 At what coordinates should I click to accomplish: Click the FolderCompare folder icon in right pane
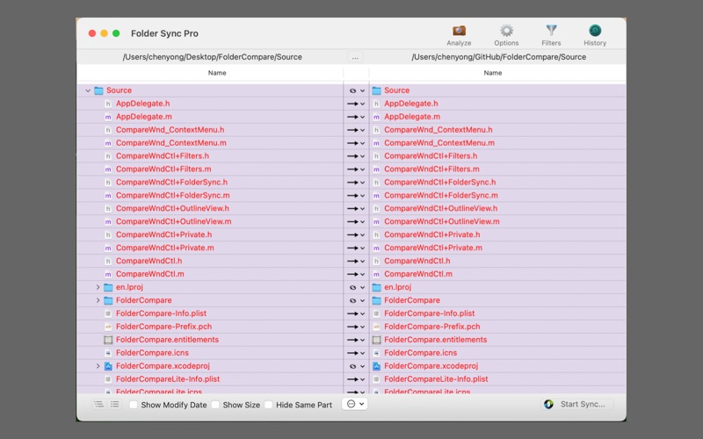point(377,300)
